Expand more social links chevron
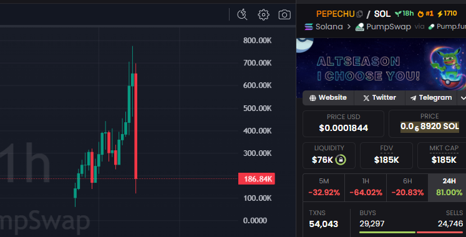This screenshot has width=466, height=237. pos(462,98)
